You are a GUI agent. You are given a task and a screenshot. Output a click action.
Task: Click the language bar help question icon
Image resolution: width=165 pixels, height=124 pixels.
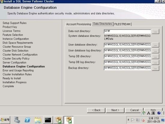tap(159, 113)
